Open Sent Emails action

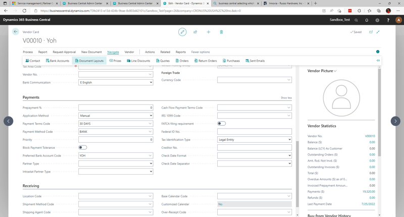(255, 61)
